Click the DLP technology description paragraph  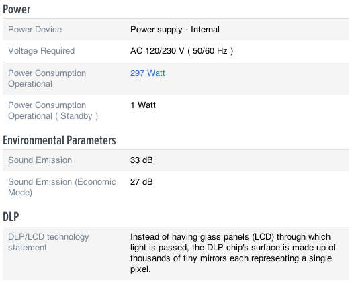(x=233, y=253)
